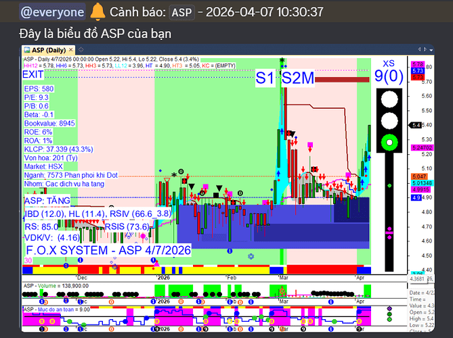Click the bell alert emoji
Screen dimensions: 453x338
tap(98, 12)
